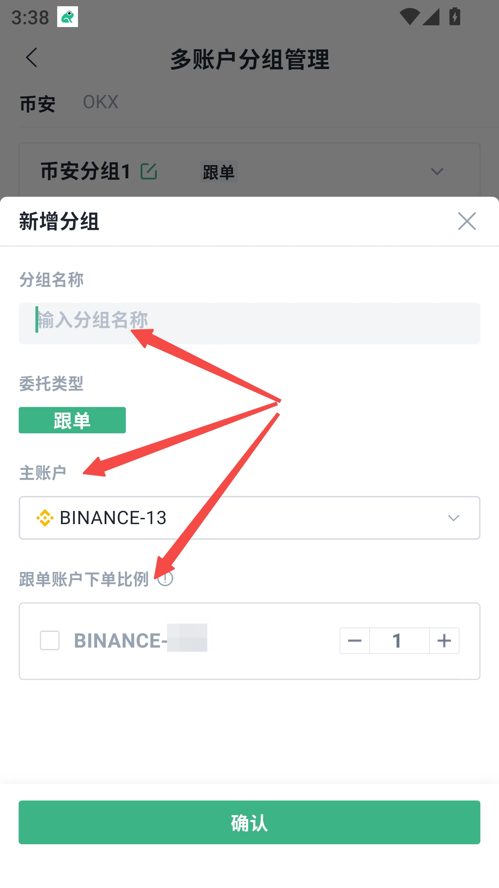This screenshot has height=888, width=499.
Task: Select the 跟单 order type option
Action: 72,420
